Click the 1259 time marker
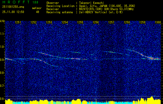Image resolution: width=163 pixels, height=104 pixels. click(x=142, y=22)
